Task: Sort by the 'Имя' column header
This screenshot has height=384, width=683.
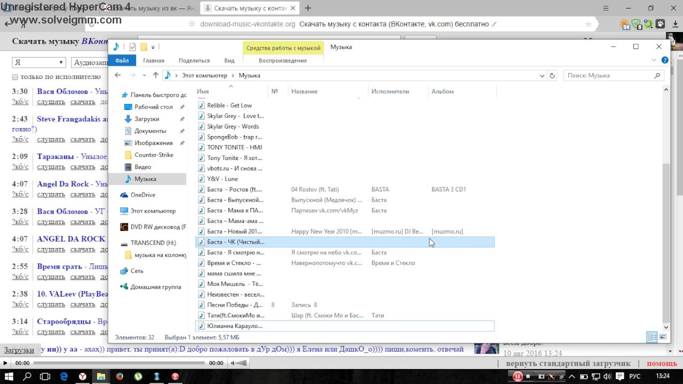Action: click(231, 91)
